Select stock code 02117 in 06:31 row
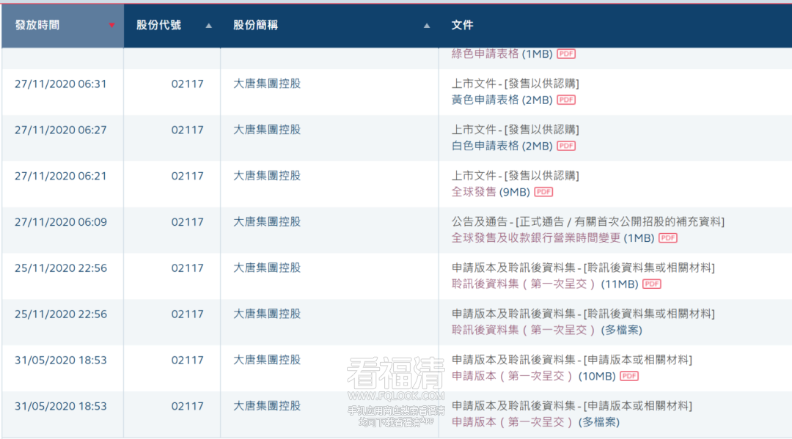Viewport: 792px width, 439px height. coord(188,84)
